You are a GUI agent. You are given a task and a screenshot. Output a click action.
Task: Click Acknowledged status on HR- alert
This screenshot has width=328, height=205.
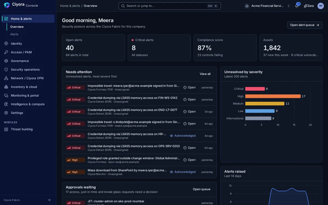pyautogui.click(x=183, y=136)
